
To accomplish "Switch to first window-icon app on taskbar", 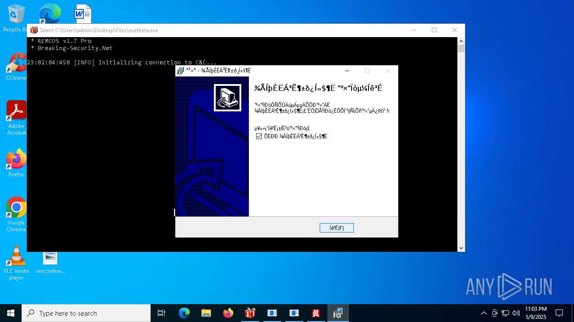I will point(272,313).
